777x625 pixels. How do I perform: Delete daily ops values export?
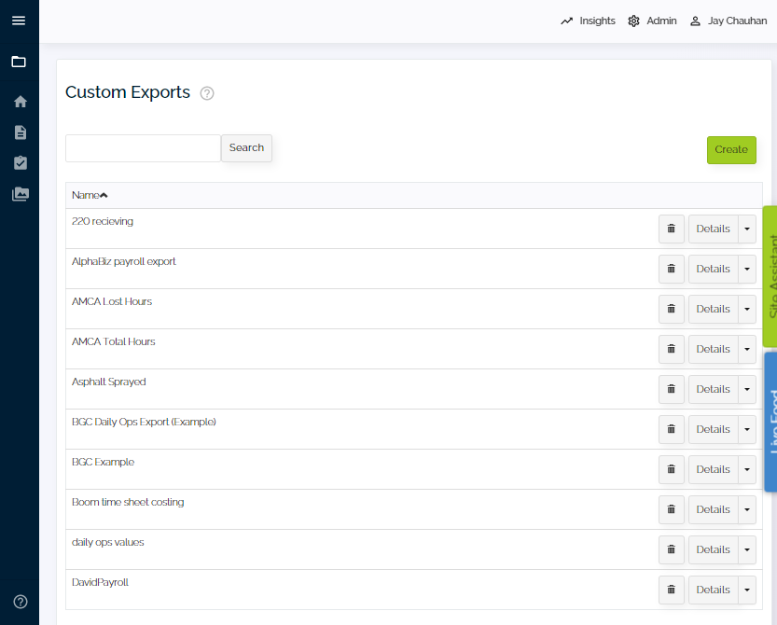pos(671,549)
